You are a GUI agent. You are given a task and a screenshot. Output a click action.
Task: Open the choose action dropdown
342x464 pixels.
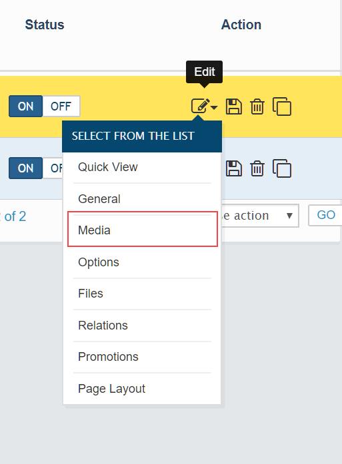[x=259, y=216]
